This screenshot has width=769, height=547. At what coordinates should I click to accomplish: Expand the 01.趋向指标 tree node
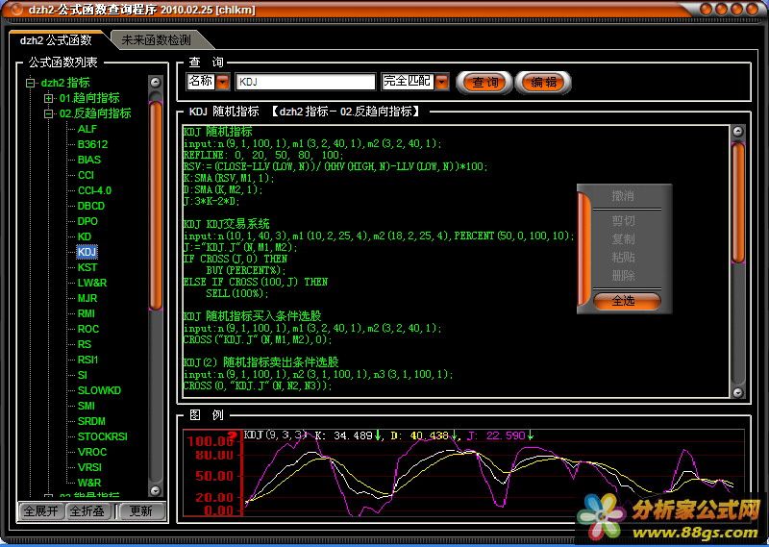click(x=49, y=98)
